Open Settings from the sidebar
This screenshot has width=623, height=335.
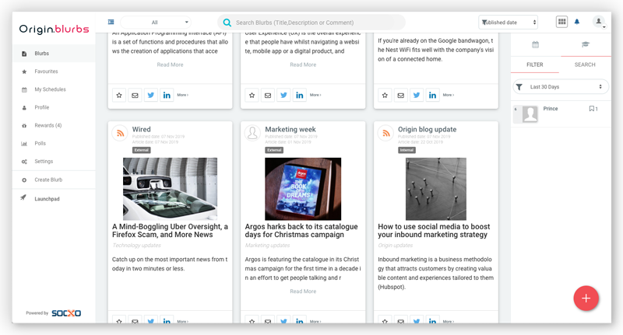[x=54, y=162]
